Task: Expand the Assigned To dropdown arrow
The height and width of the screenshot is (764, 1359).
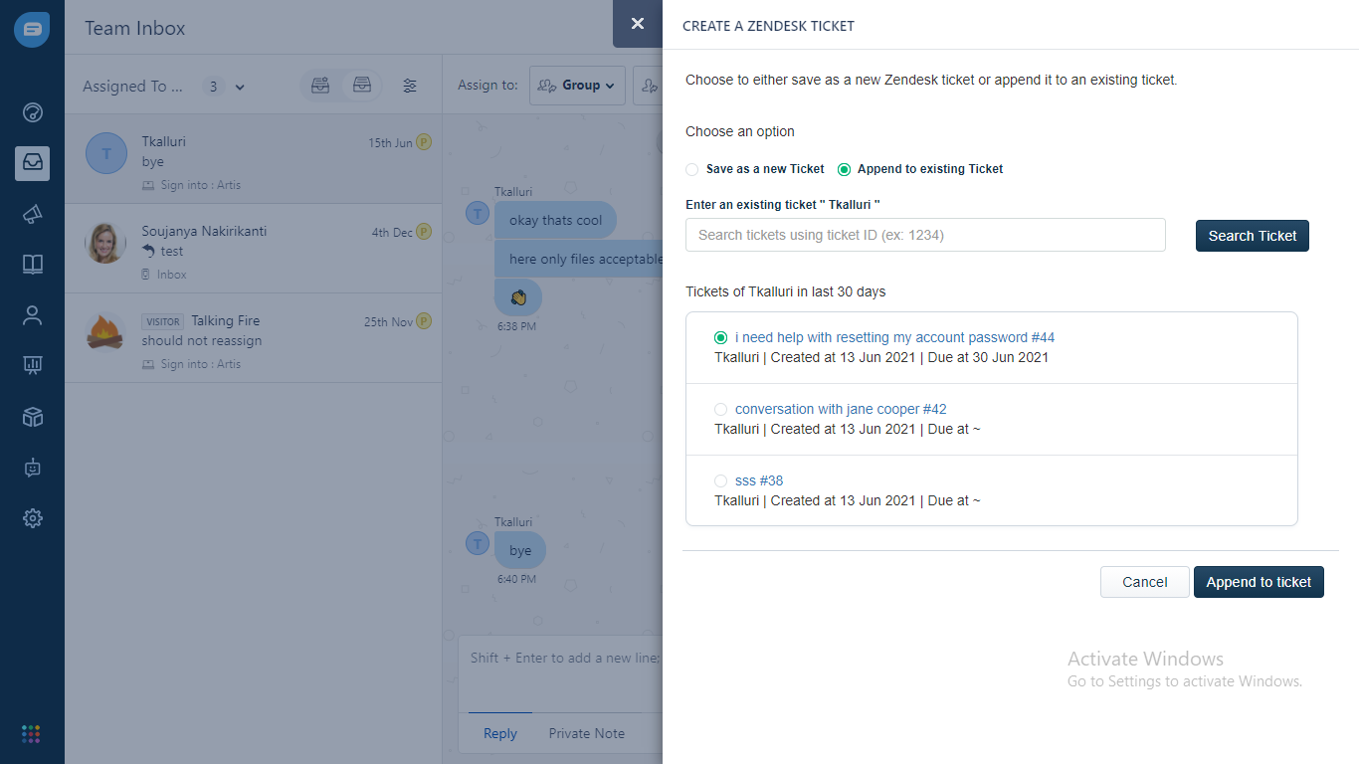Action: pos(240,87)
